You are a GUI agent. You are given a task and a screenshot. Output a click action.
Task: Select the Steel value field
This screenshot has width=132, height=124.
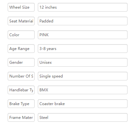pos(83,118)
